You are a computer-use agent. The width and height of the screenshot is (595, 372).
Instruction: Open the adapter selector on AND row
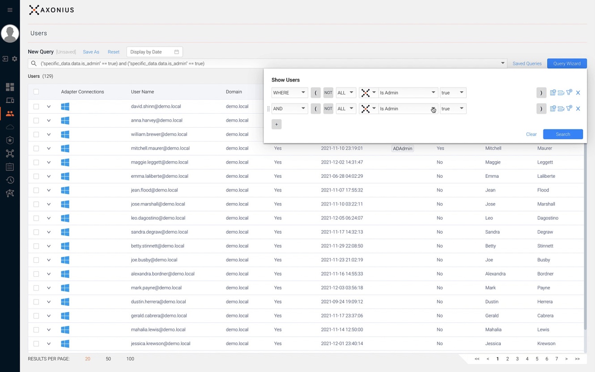pyautogui.click(x=369, y=109)
